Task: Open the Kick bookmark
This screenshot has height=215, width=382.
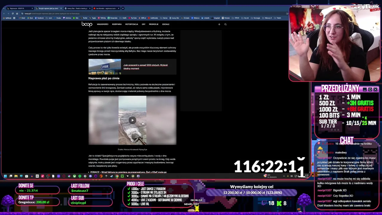Action: [76, 18]
